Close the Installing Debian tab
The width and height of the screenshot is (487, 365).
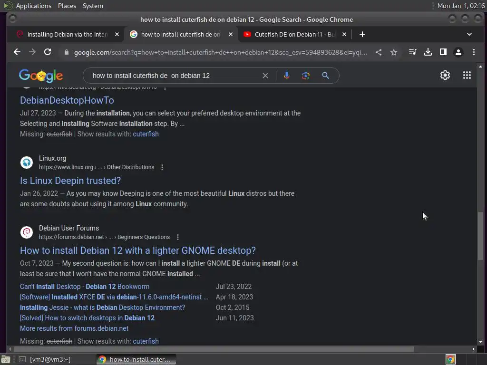coord(117,34)
